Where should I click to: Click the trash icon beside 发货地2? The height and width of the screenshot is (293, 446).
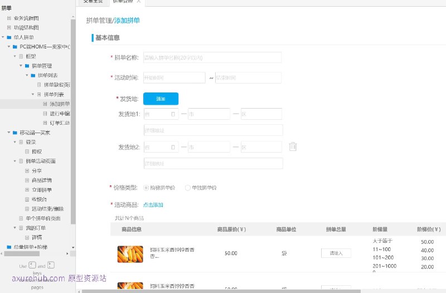[x=293, y=146]
